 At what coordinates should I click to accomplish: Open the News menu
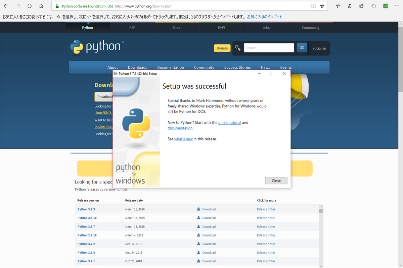tap(265, 67)
